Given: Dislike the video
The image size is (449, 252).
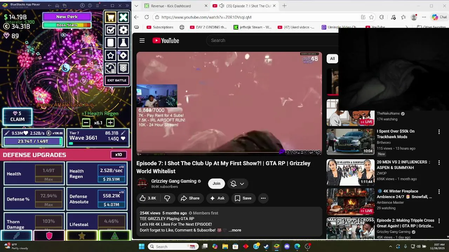Looking at the screenshot, I should tap(167, 198).
